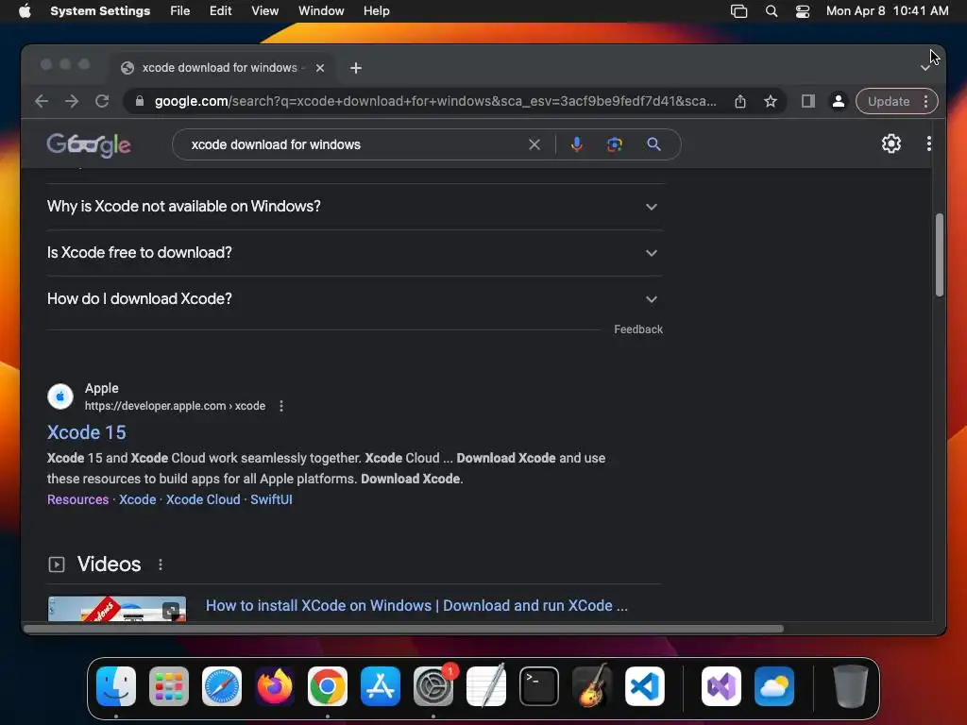Image resolution: width=967 pixels, height=725 pixels.
Task: Share this page via address bar icon
Action: click(740, 101)
